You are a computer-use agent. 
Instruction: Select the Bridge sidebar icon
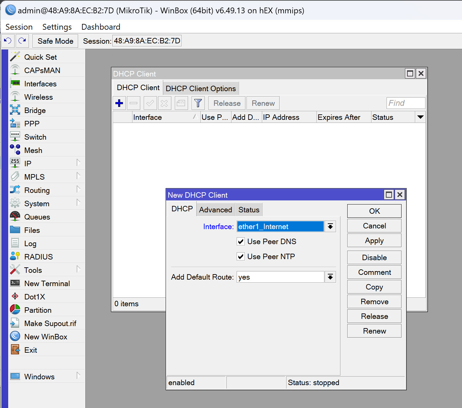(34, 110)
